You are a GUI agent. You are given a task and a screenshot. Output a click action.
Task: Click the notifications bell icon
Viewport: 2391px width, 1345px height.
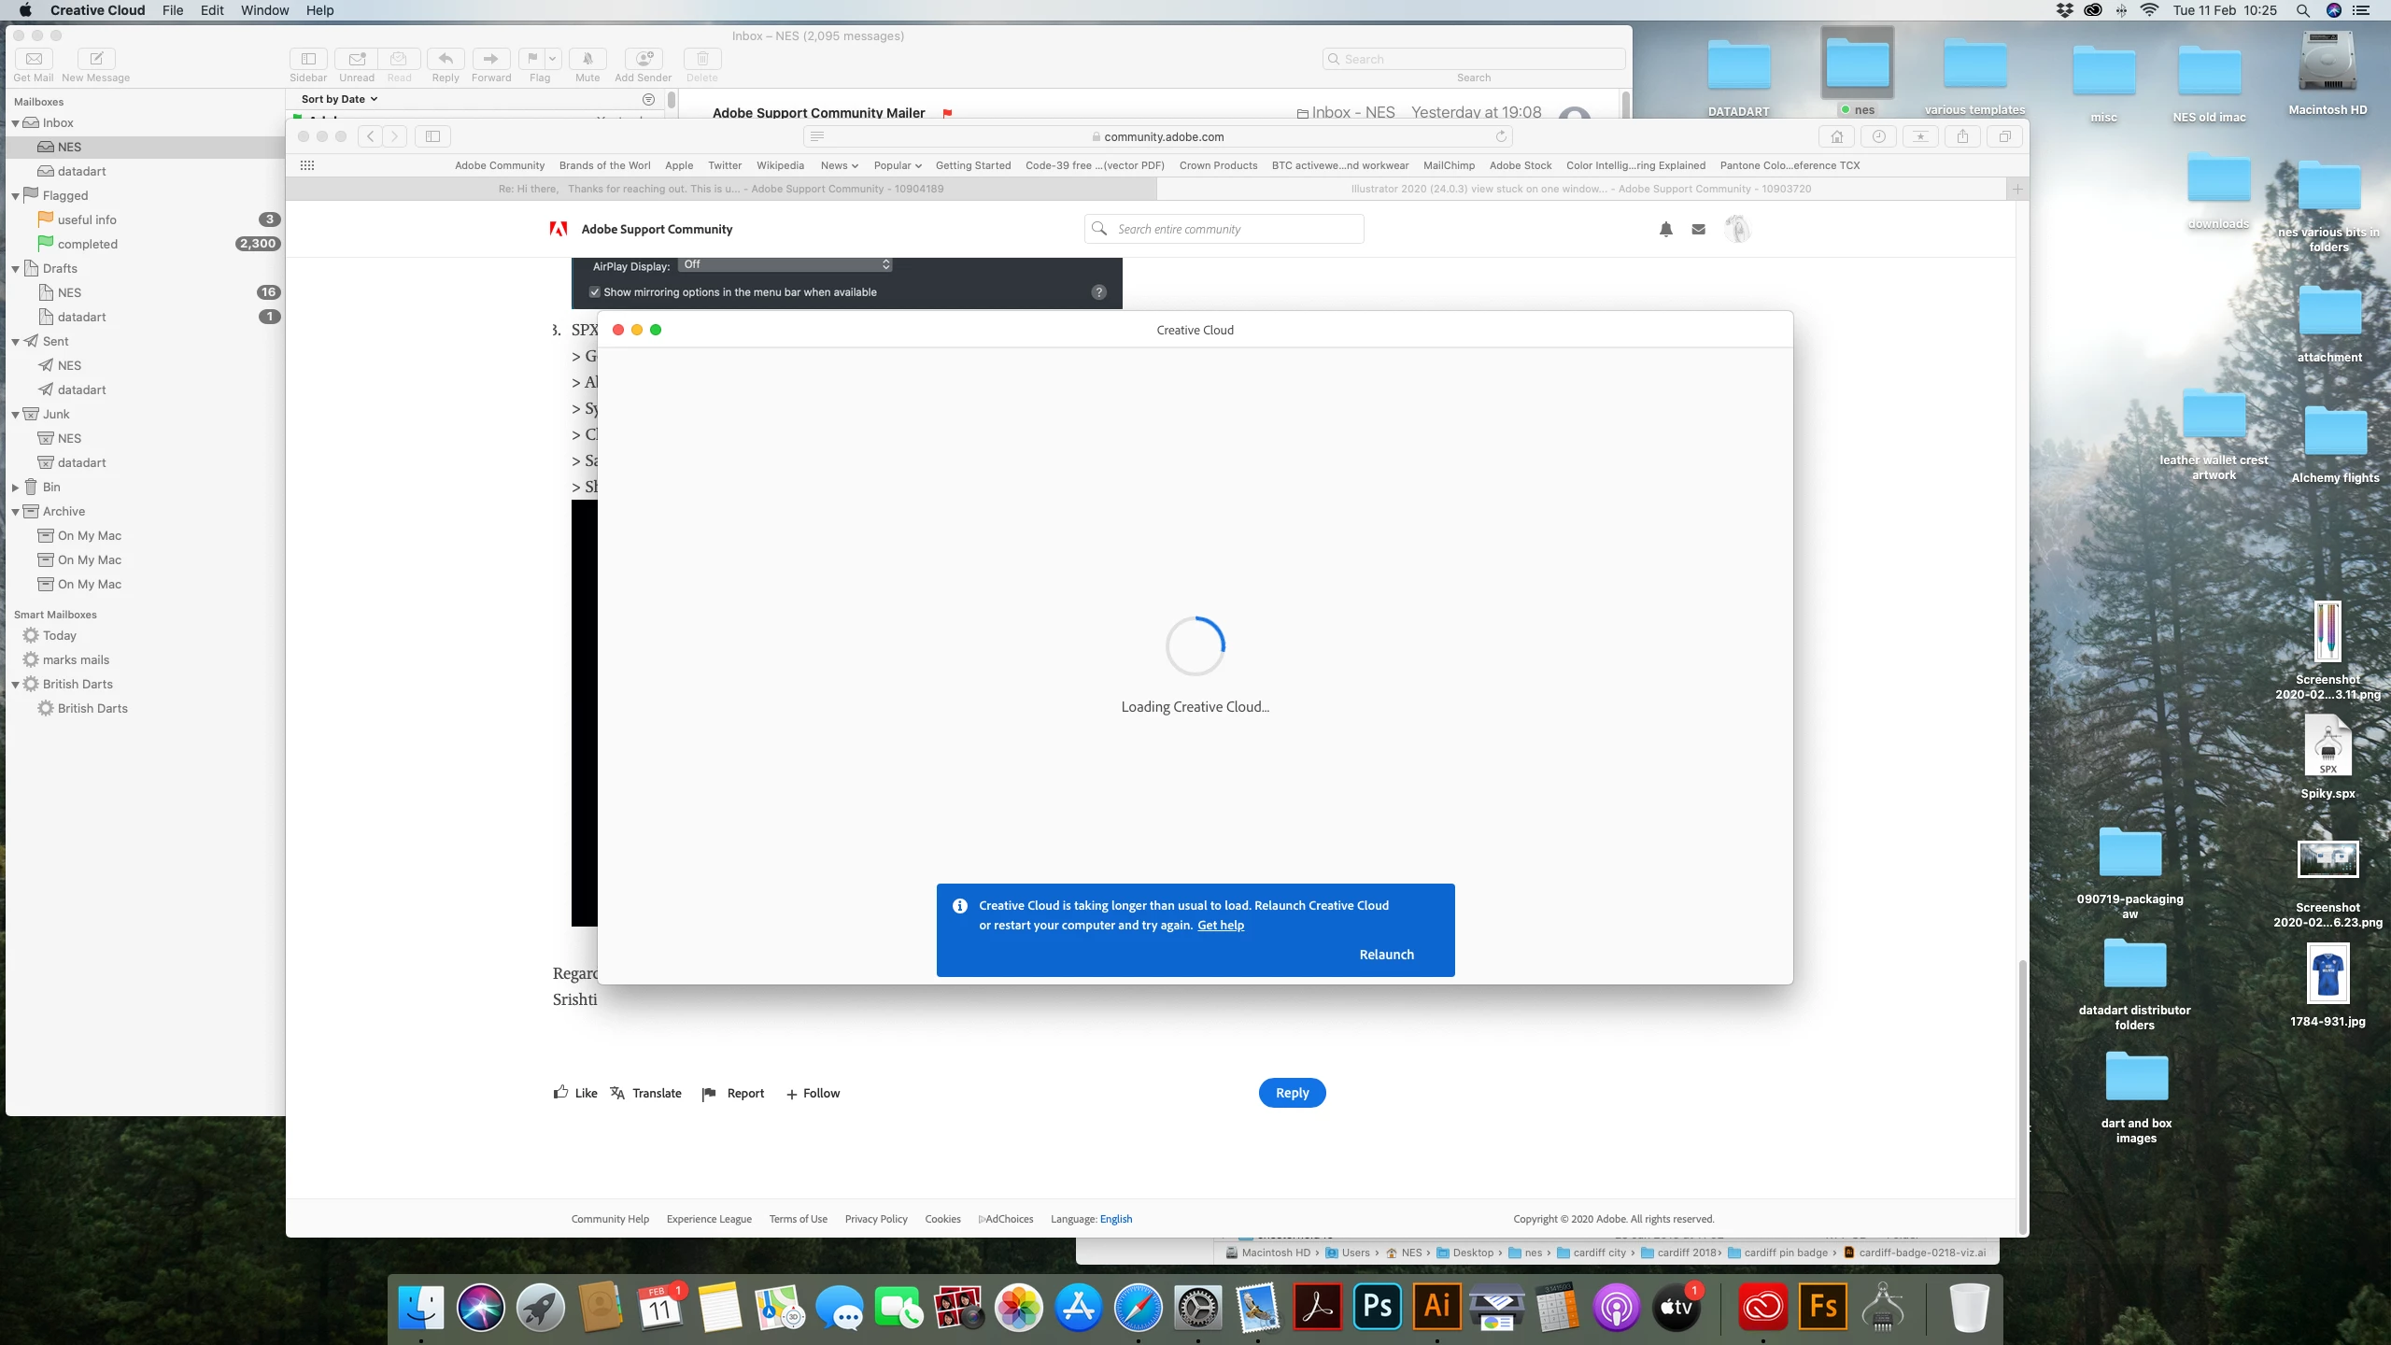point(1665,229)
